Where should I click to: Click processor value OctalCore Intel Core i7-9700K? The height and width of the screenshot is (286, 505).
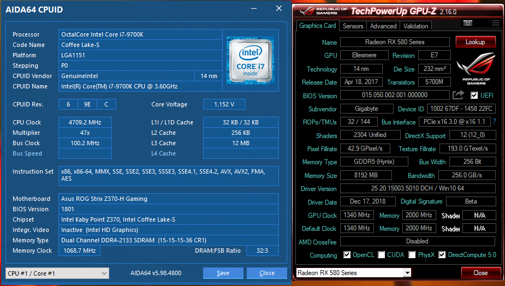[x=140, y=34]
